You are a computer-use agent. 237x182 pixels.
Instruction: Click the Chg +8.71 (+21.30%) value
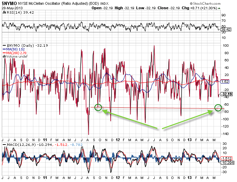pyautogui.click(x=199, y=8)
